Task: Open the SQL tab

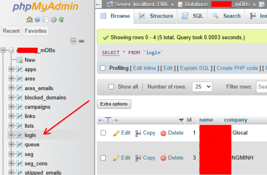Action: coord(193,16)
